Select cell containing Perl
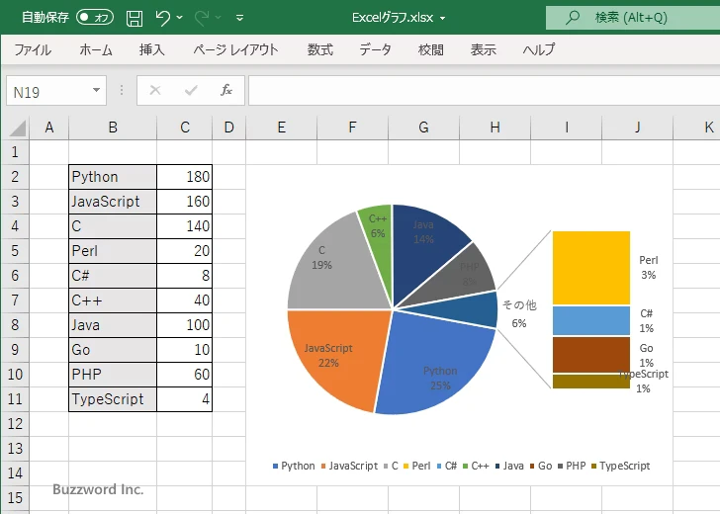Screen dimensions: 720x514 pos(113,251)
